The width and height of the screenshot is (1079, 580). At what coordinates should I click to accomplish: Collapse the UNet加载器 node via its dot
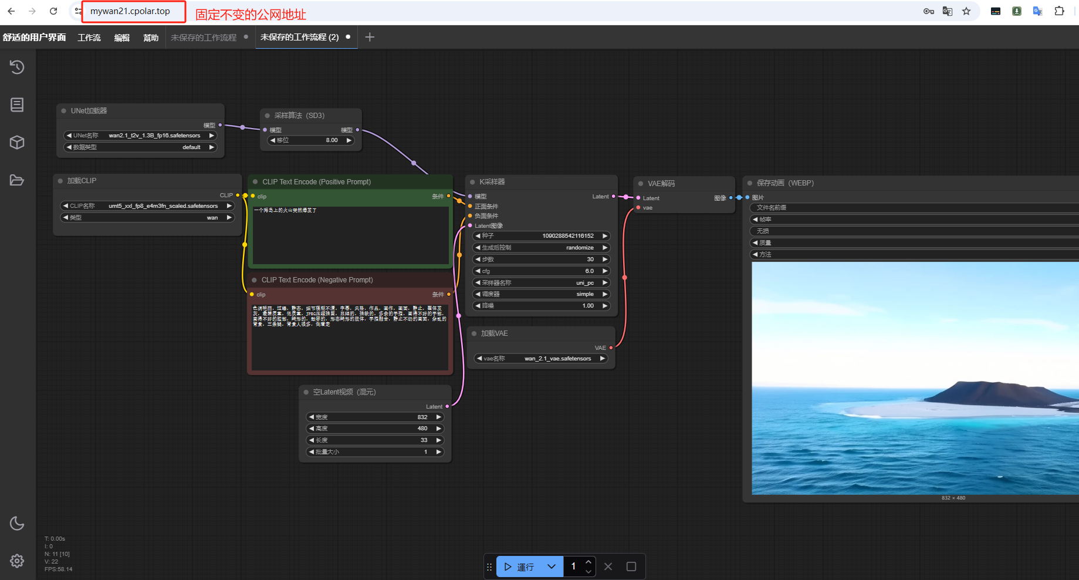coord(63,111)
